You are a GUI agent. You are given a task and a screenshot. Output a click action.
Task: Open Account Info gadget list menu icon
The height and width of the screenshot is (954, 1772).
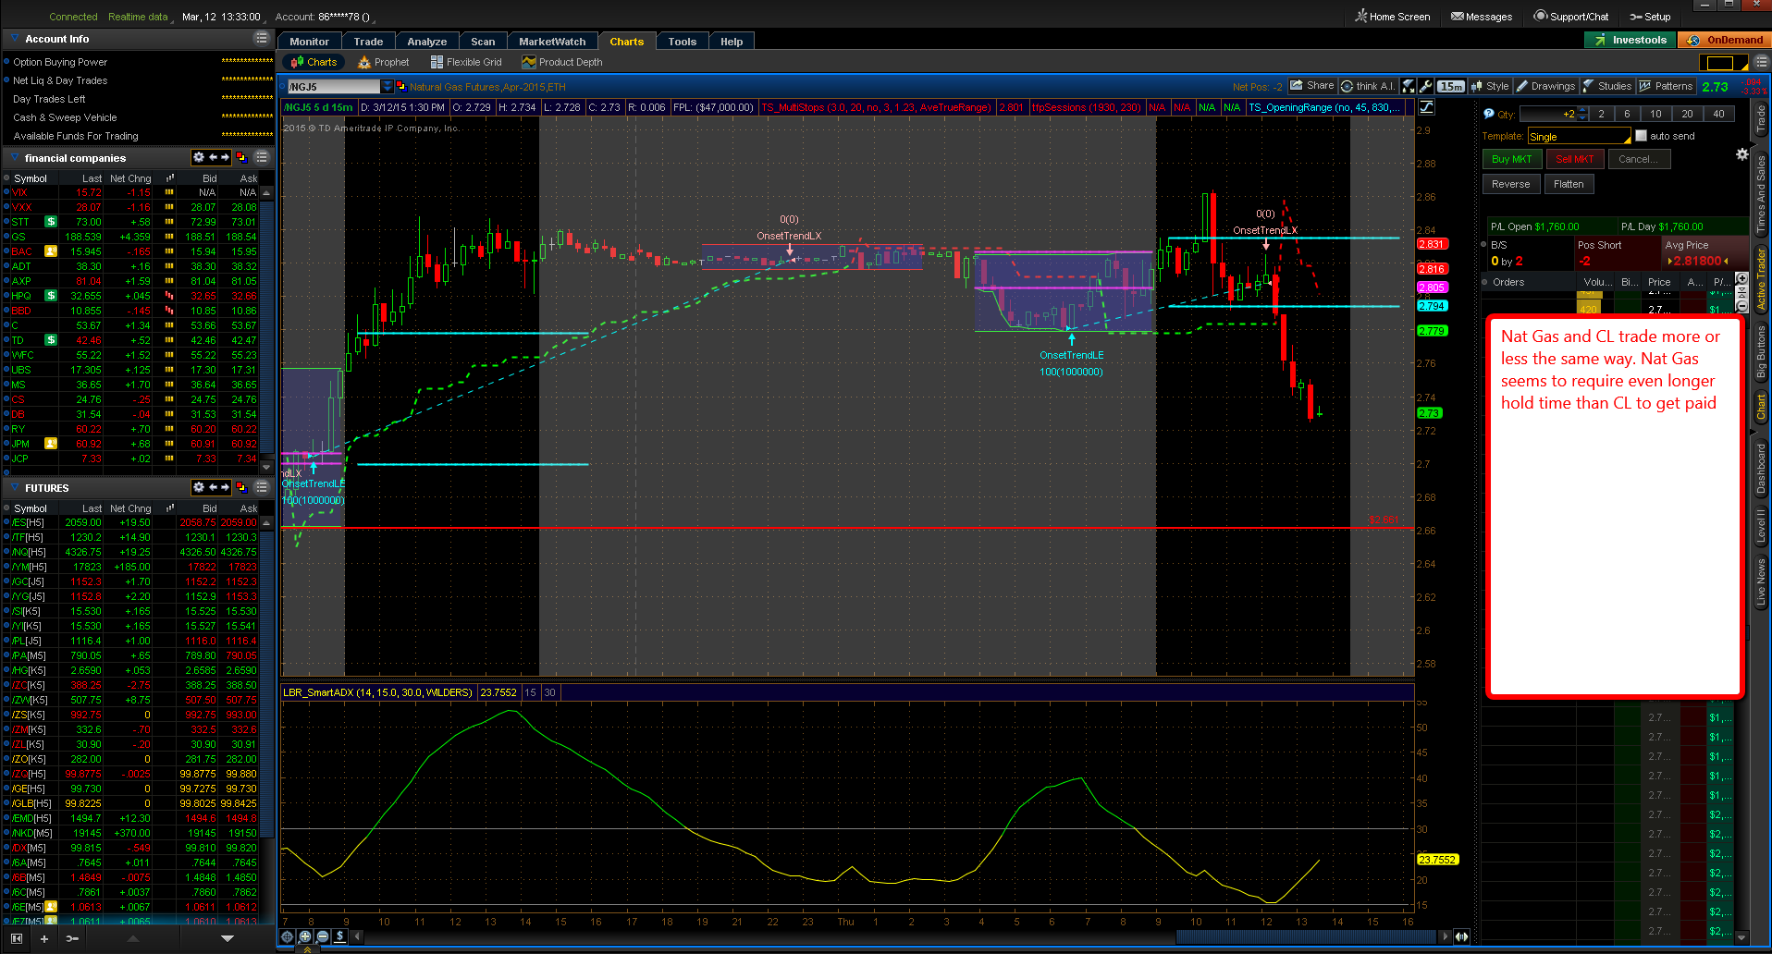coord(262,38)
